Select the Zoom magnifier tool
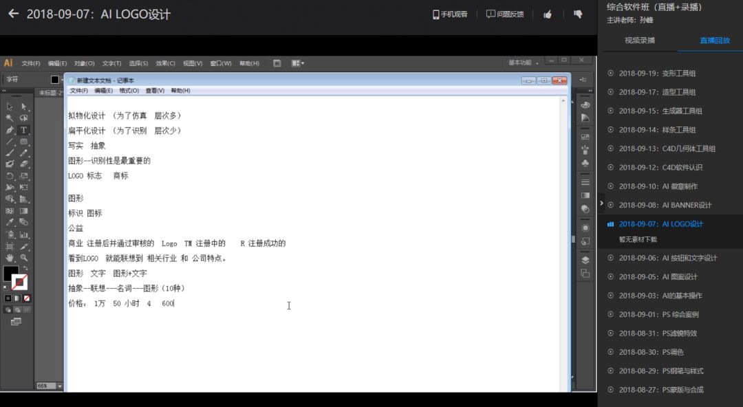The width and height of the screenshot is (743, 407). pos(24,258)
